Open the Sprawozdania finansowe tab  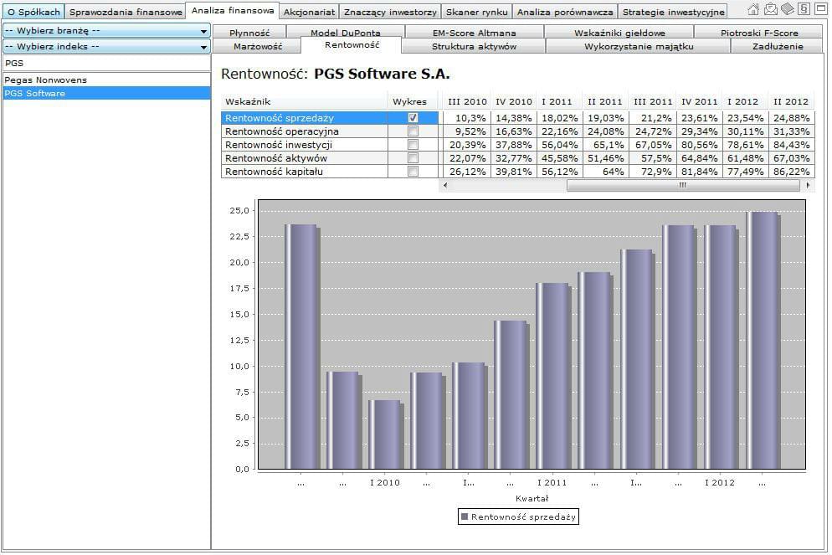pos(126,12)
